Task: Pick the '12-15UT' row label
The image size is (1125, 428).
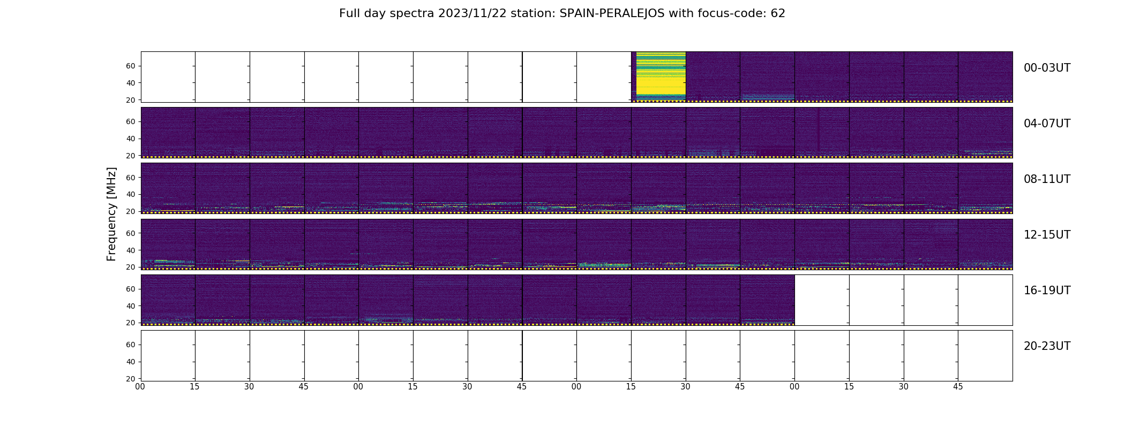Action: pyautogui.click(x=1047, y=235)
